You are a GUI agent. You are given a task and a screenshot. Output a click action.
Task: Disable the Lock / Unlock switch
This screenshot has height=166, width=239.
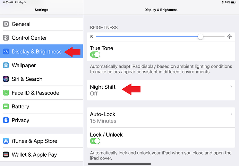coord(95,141)
